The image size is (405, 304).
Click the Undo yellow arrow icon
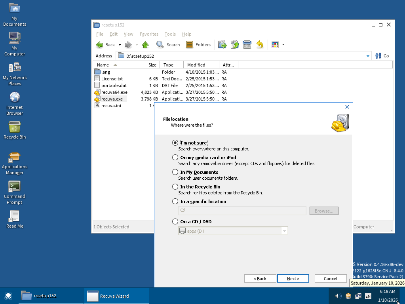pos(260,45)
